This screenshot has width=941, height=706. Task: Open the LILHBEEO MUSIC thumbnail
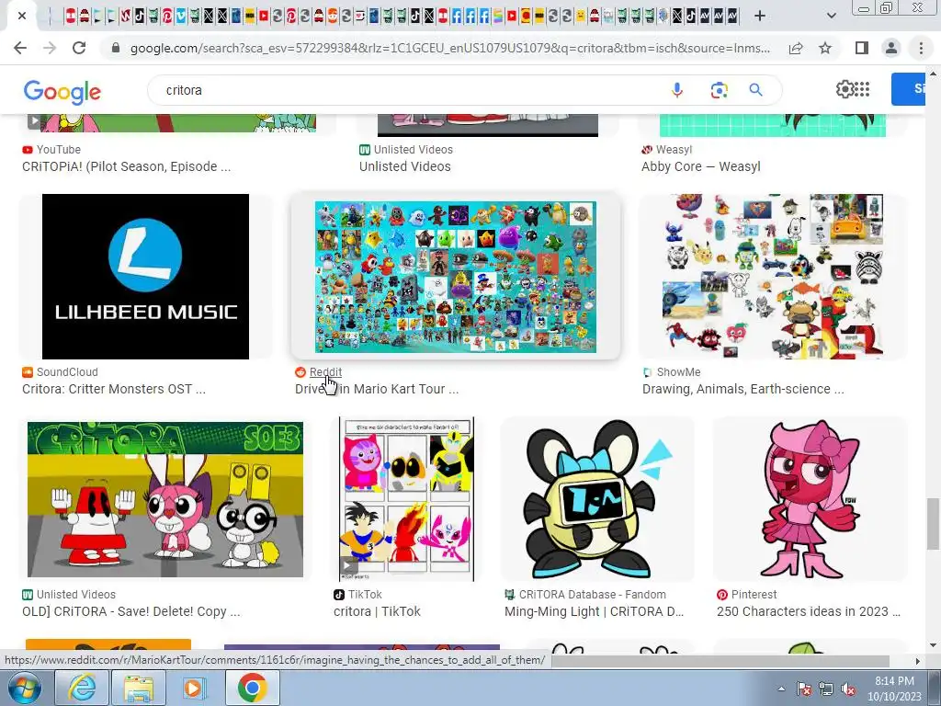point(145,276)
